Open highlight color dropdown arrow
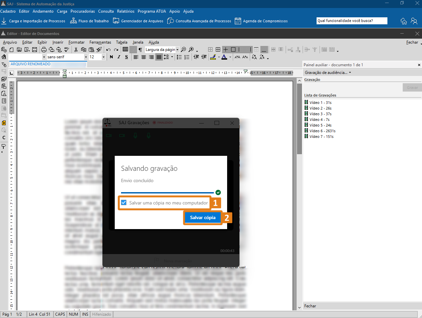This screenshot has height=318, width=422. coord(218,57)
